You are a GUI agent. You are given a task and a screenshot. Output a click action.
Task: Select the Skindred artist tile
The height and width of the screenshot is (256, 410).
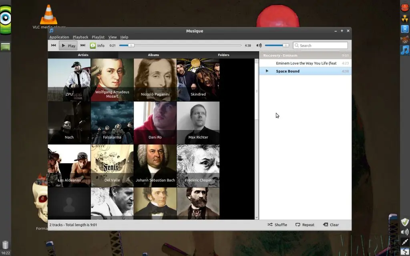tap(198, 80)
